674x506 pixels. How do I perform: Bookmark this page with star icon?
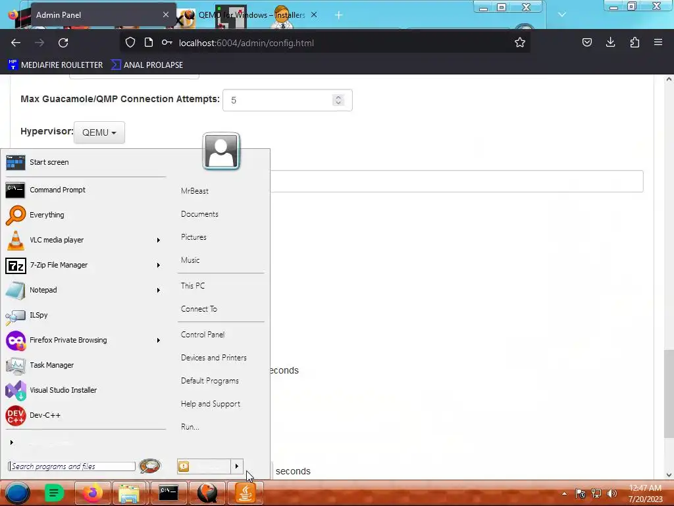(x=520, y=43)
